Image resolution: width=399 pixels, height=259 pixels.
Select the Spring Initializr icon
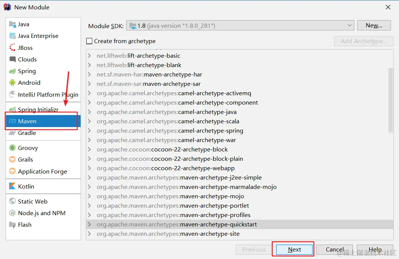(12, 110)
